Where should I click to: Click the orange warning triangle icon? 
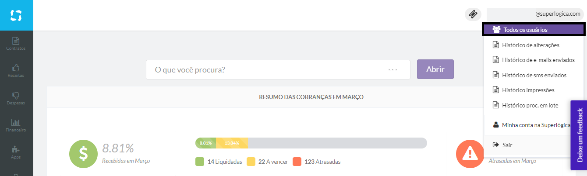point(470,154)
